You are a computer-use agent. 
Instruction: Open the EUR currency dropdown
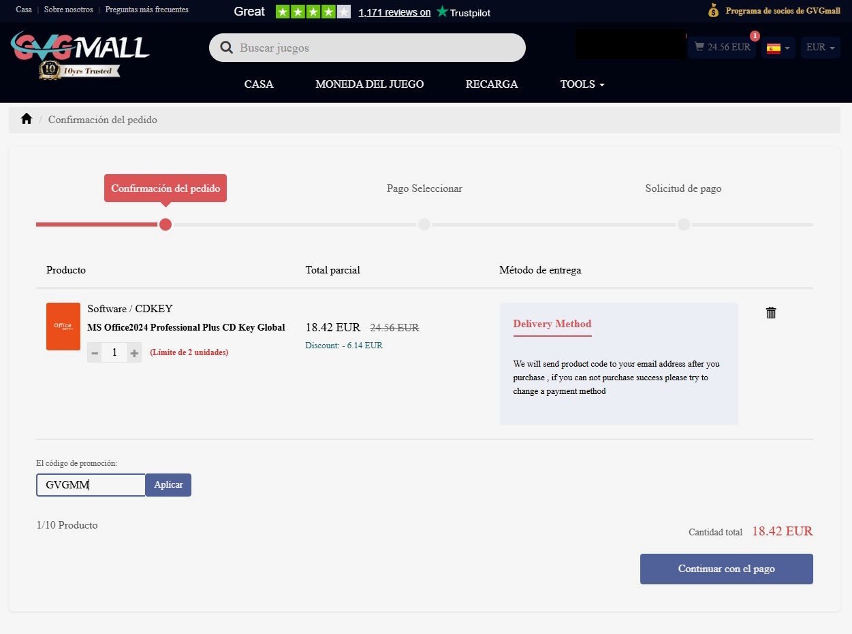pyautogui.click(x=820, y=47)
